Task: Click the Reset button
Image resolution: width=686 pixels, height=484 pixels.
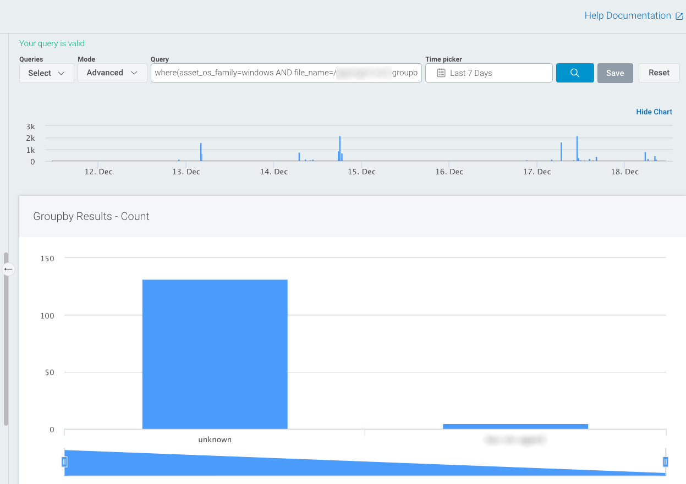Action: click(659, 73)
